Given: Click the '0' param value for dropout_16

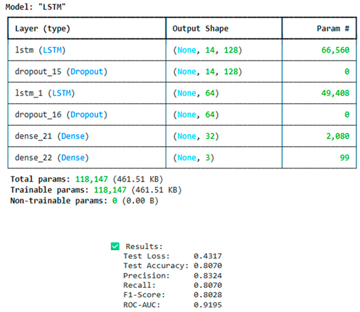Looking at the screenshot, I should 347,115.
